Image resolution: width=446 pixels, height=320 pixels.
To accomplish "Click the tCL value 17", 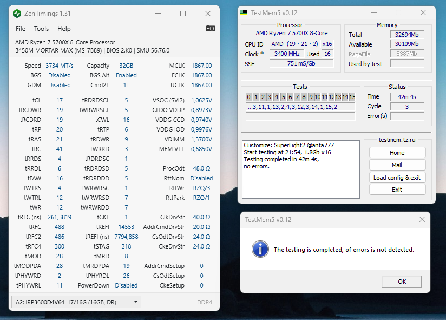I will (x=60, y=100).
